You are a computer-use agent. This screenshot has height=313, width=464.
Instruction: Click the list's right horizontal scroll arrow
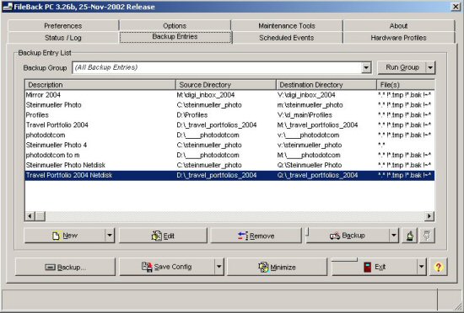click(x=429, y=216)
